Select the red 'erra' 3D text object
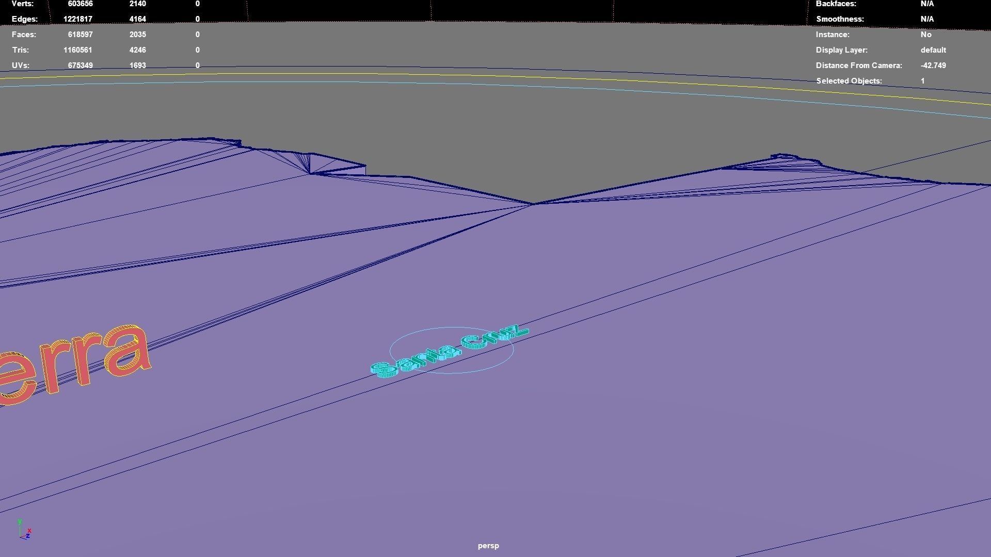 click(x=75, y=364)
